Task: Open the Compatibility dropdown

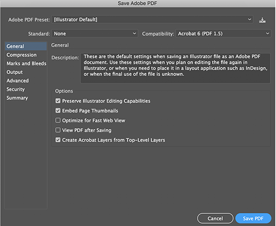Action: [224, 34]
